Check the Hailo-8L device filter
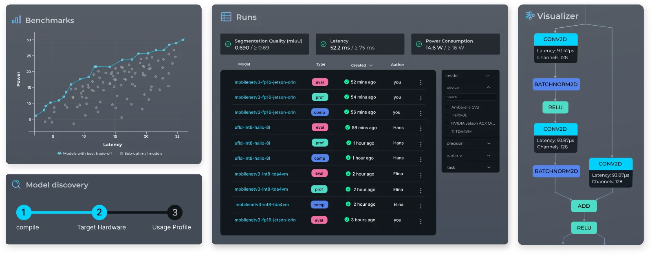 (x=447, y=115)
